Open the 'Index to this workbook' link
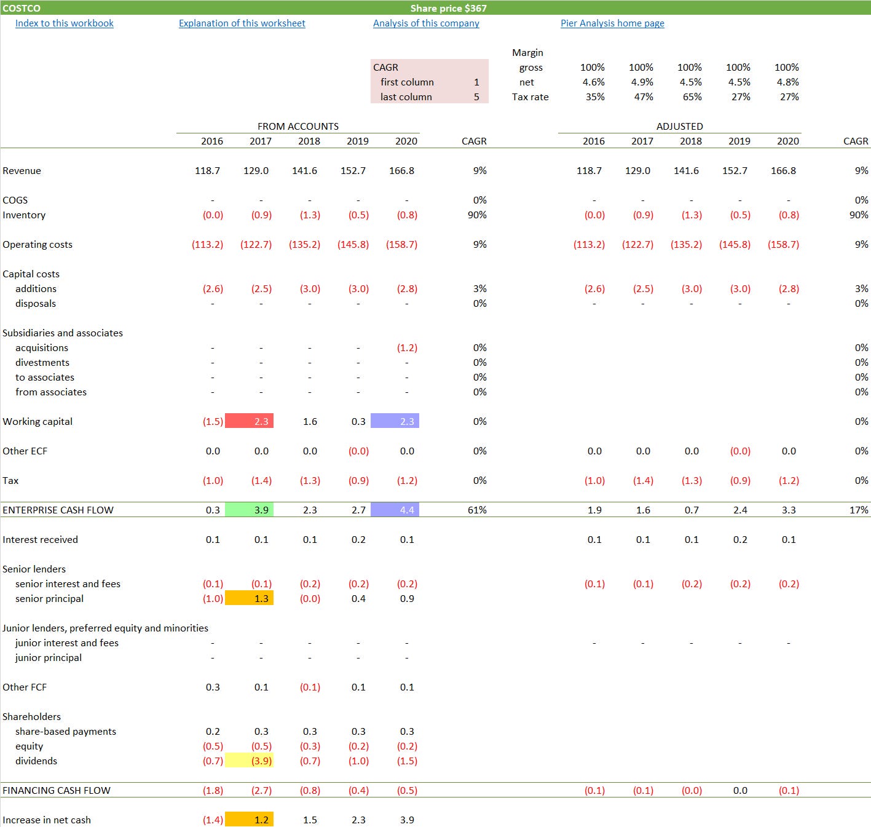This screenshot has height=827, width=871. 65,23
